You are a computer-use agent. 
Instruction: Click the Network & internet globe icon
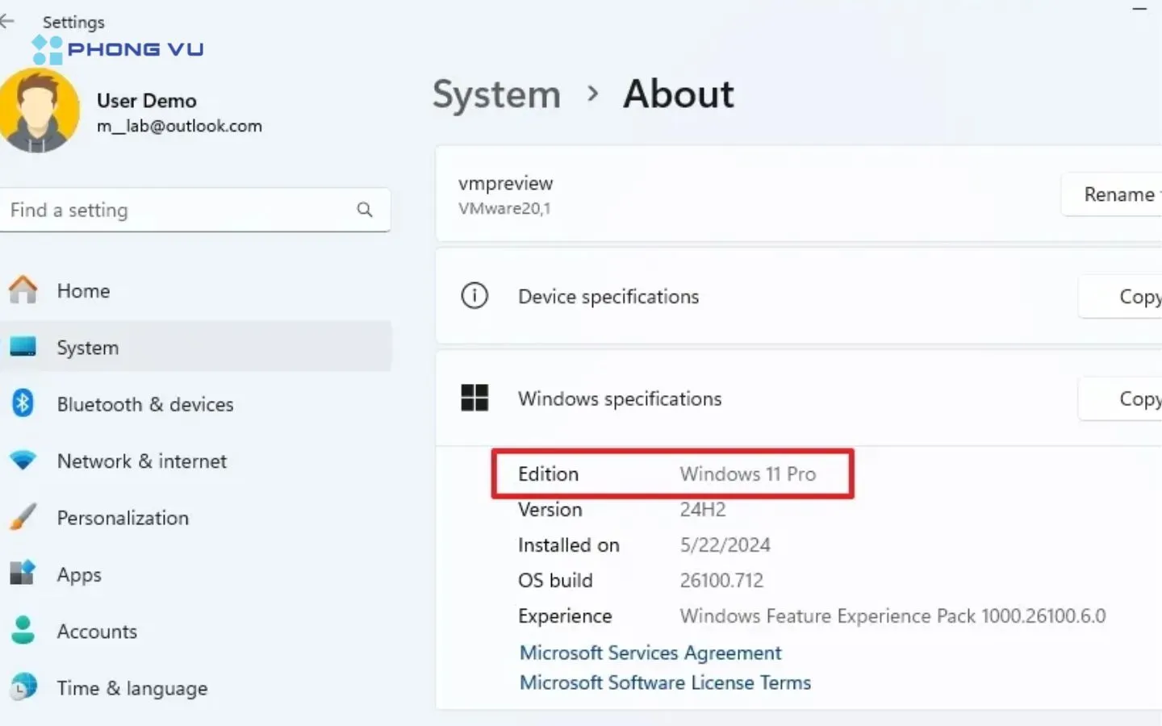point(23,461)
